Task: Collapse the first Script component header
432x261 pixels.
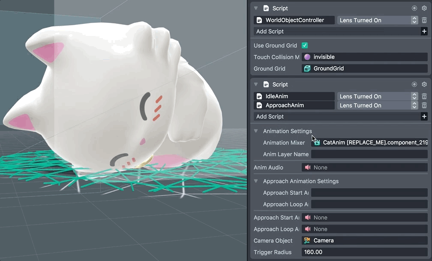Action: click(x=256, y=8)
